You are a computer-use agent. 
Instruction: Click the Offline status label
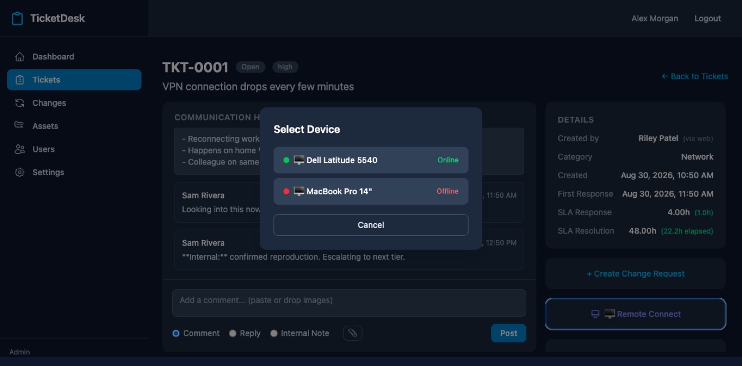447,191
